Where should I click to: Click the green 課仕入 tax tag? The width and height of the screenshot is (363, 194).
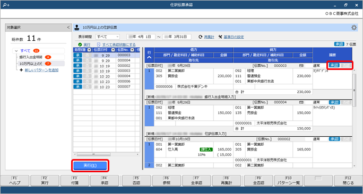[x=207, y=149]
